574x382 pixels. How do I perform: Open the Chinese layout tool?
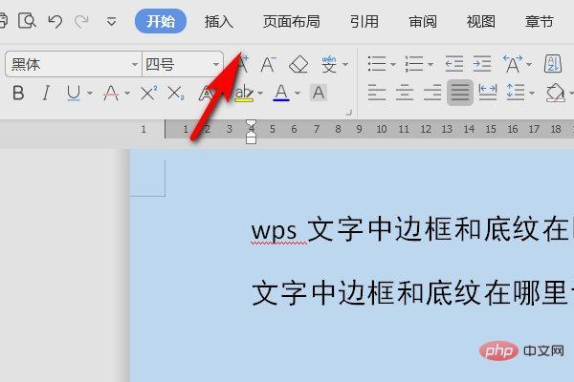click(x=513, y=64)
